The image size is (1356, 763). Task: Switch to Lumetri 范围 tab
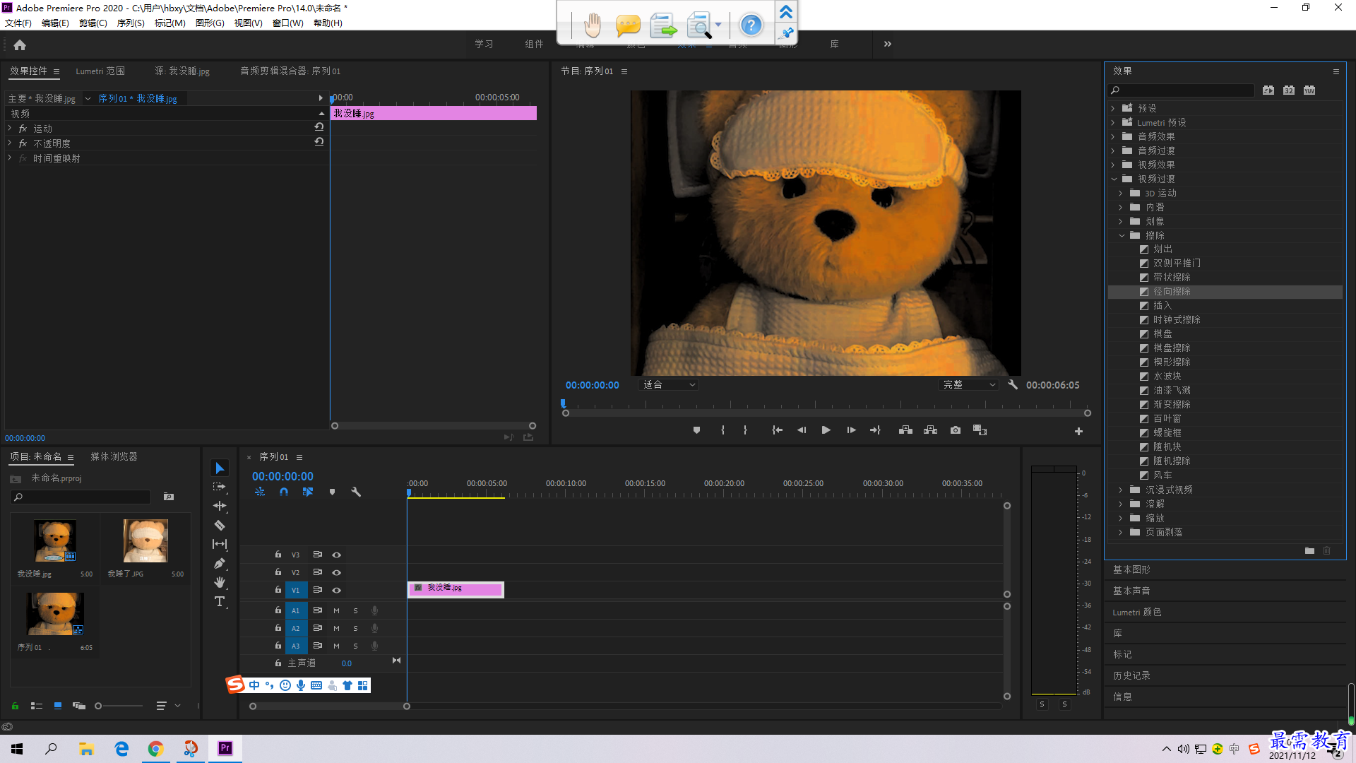click(100, 71)
